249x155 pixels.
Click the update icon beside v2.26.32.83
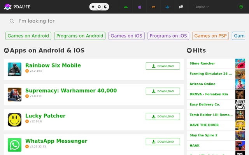(27, 146)
